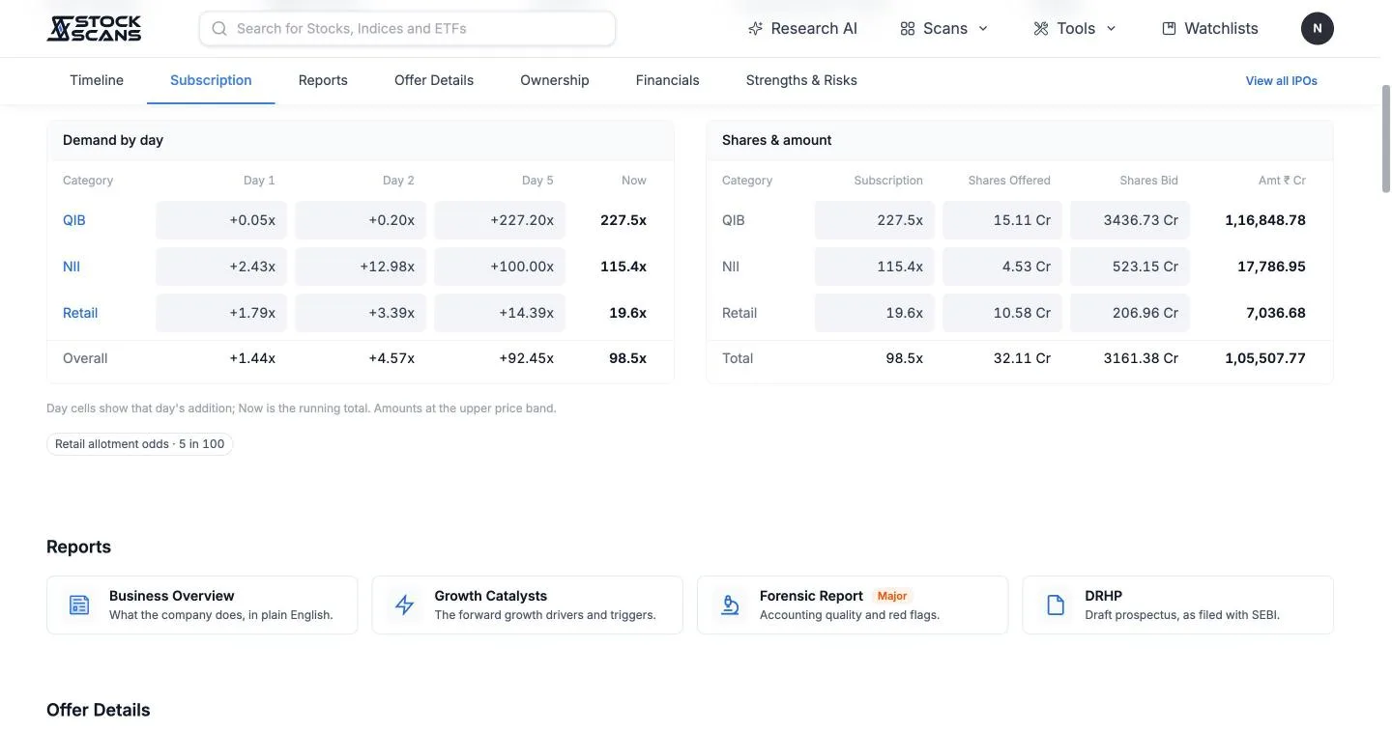Open the Retail category link
The image size is (1392, 731).
pos(80,313)
